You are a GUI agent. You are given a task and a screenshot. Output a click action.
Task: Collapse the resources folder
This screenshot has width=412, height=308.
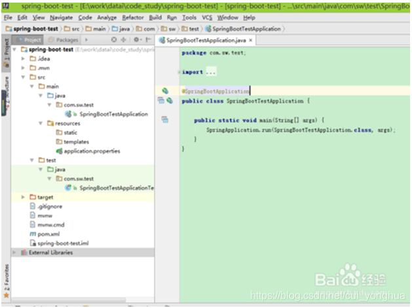pyautogui.click(x=41, y=123)
